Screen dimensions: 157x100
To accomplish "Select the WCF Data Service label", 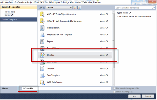I will point(55,82).
